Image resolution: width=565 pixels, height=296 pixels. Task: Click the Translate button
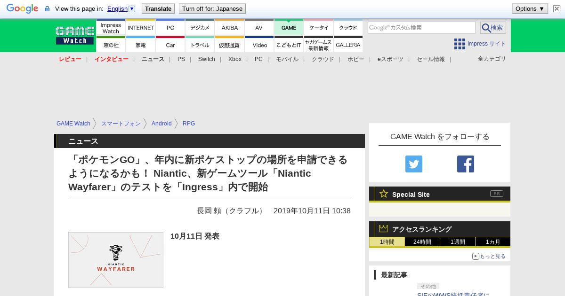click(158, 8)
